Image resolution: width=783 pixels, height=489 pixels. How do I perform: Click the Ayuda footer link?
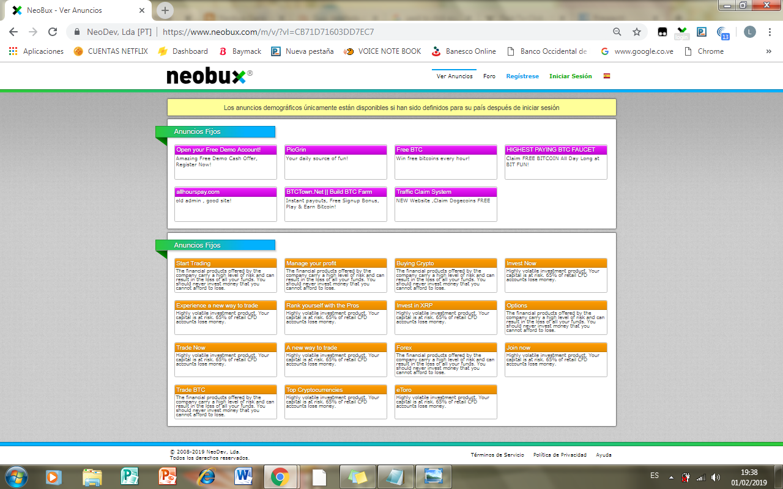604,455
